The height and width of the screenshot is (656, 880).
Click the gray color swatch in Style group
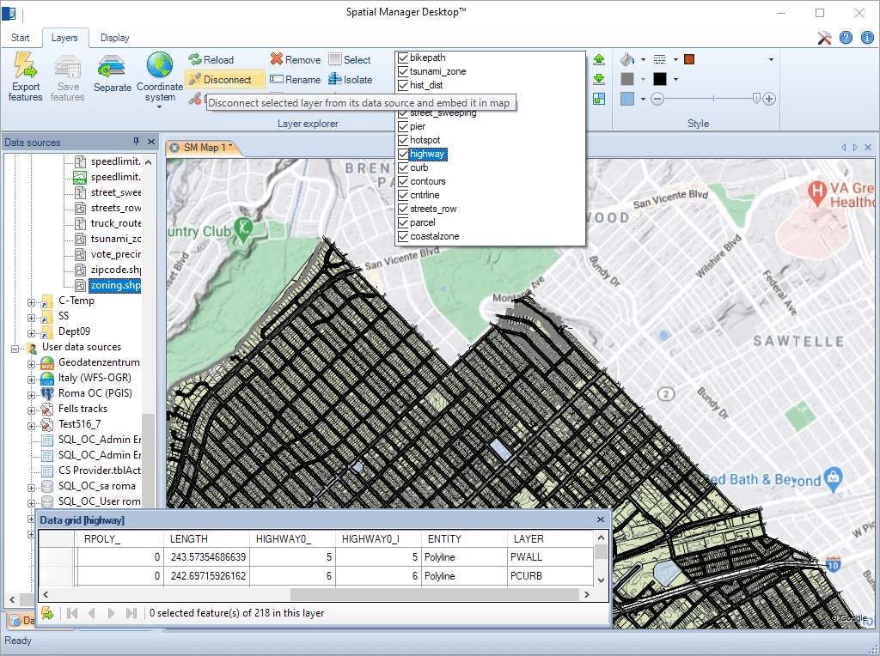tap(626, 79)
